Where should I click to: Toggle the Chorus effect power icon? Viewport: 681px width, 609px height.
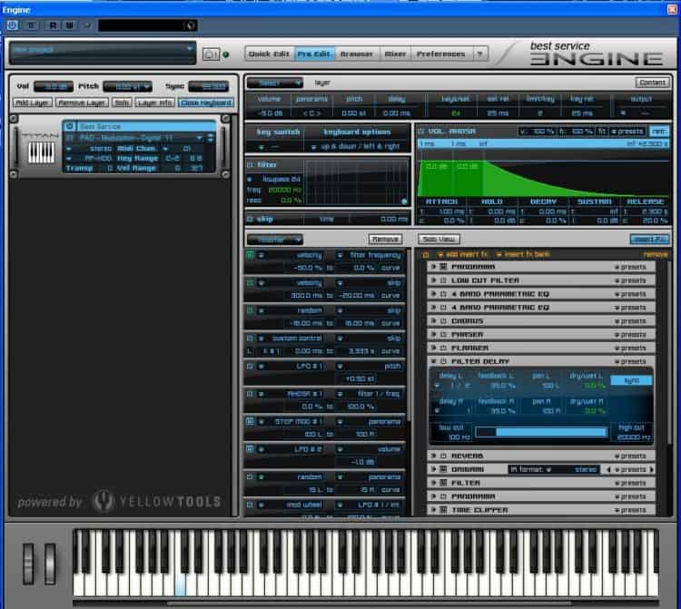[443, 321]
